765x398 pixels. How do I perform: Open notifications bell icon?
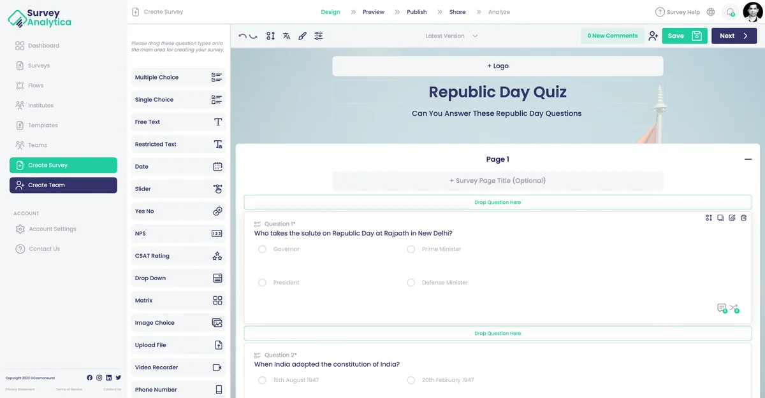click(x=731, y=12)
